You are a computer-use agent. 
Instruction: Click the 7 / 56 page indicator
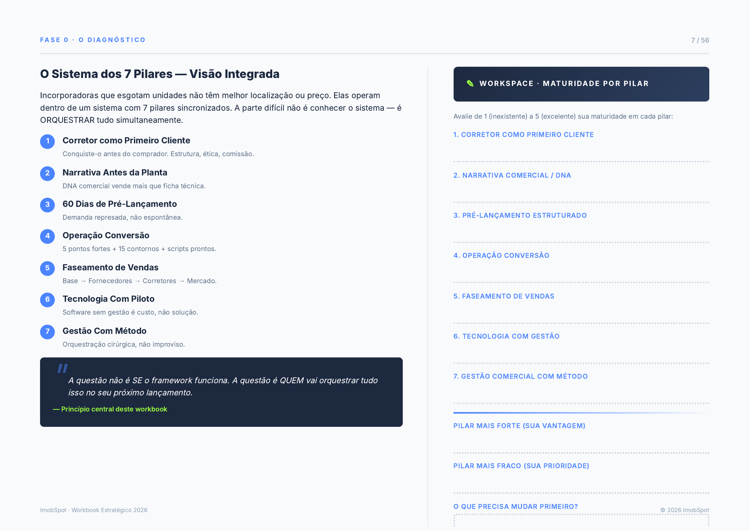coord(700,40)
